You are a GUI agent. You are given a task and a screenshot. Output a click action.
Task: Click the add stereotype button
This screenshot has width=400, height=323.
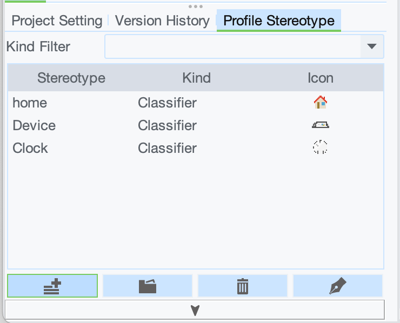52,286
